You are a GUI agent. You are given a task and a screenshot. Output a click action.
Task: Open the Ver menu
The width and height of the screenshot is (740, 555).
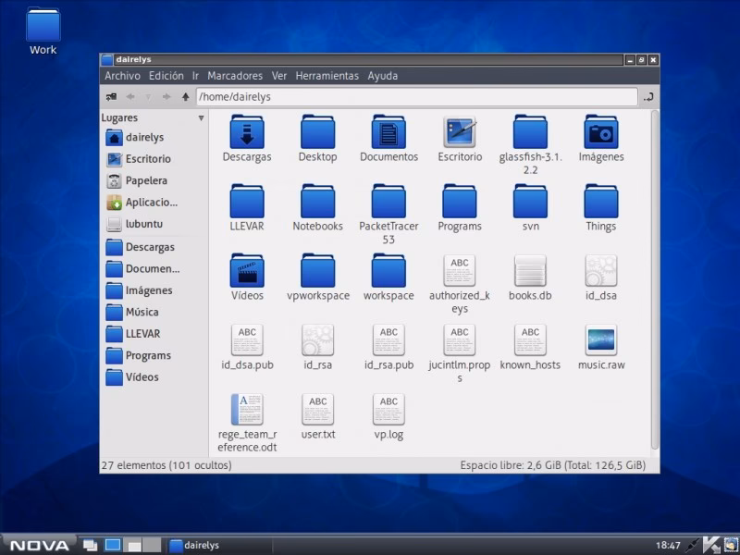point(281,76)
